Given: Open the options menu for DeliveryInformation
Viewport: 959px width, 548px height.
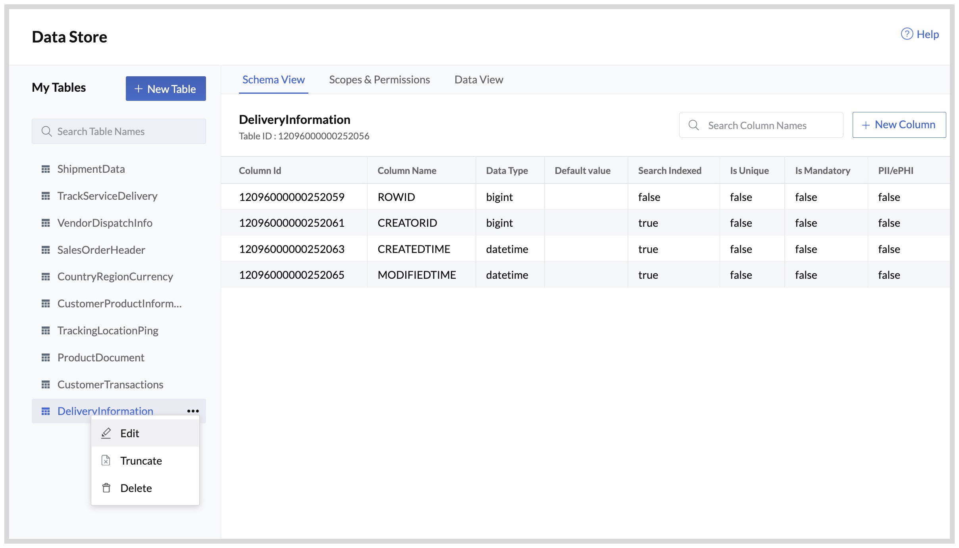Looking at the screenshot, I should (x=193, y=411).
